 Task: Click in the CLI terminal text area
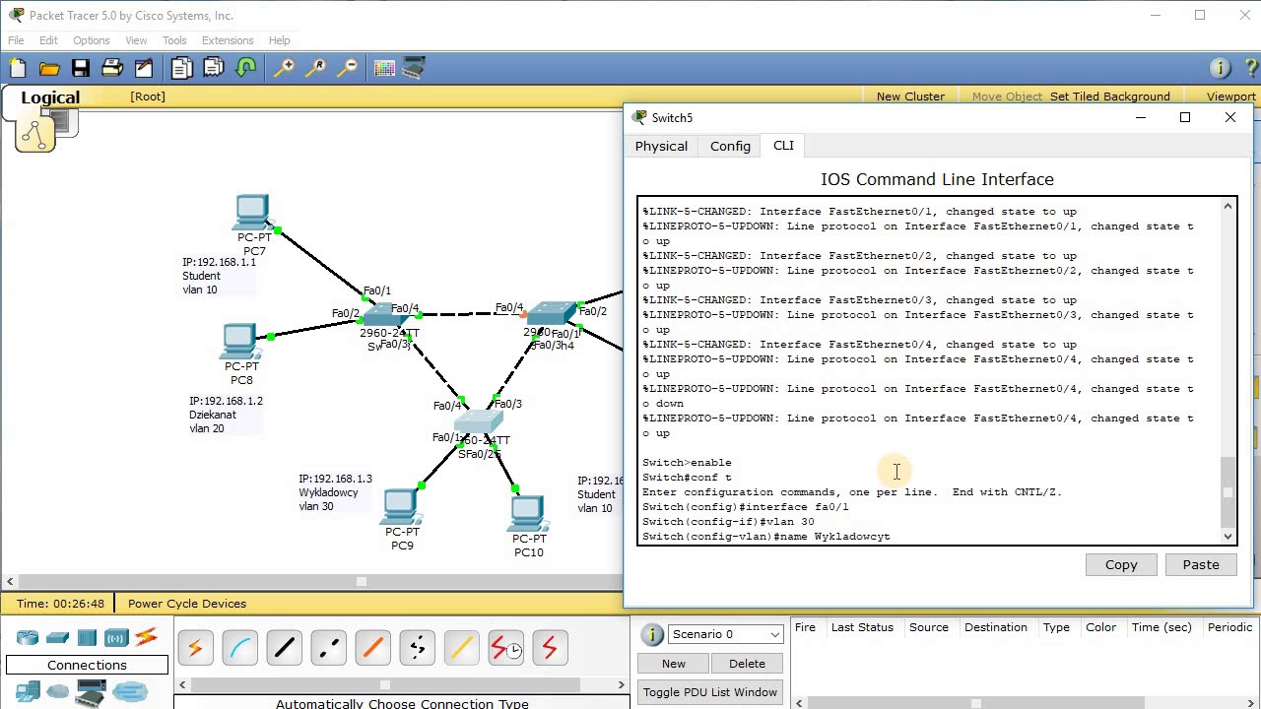930,371
